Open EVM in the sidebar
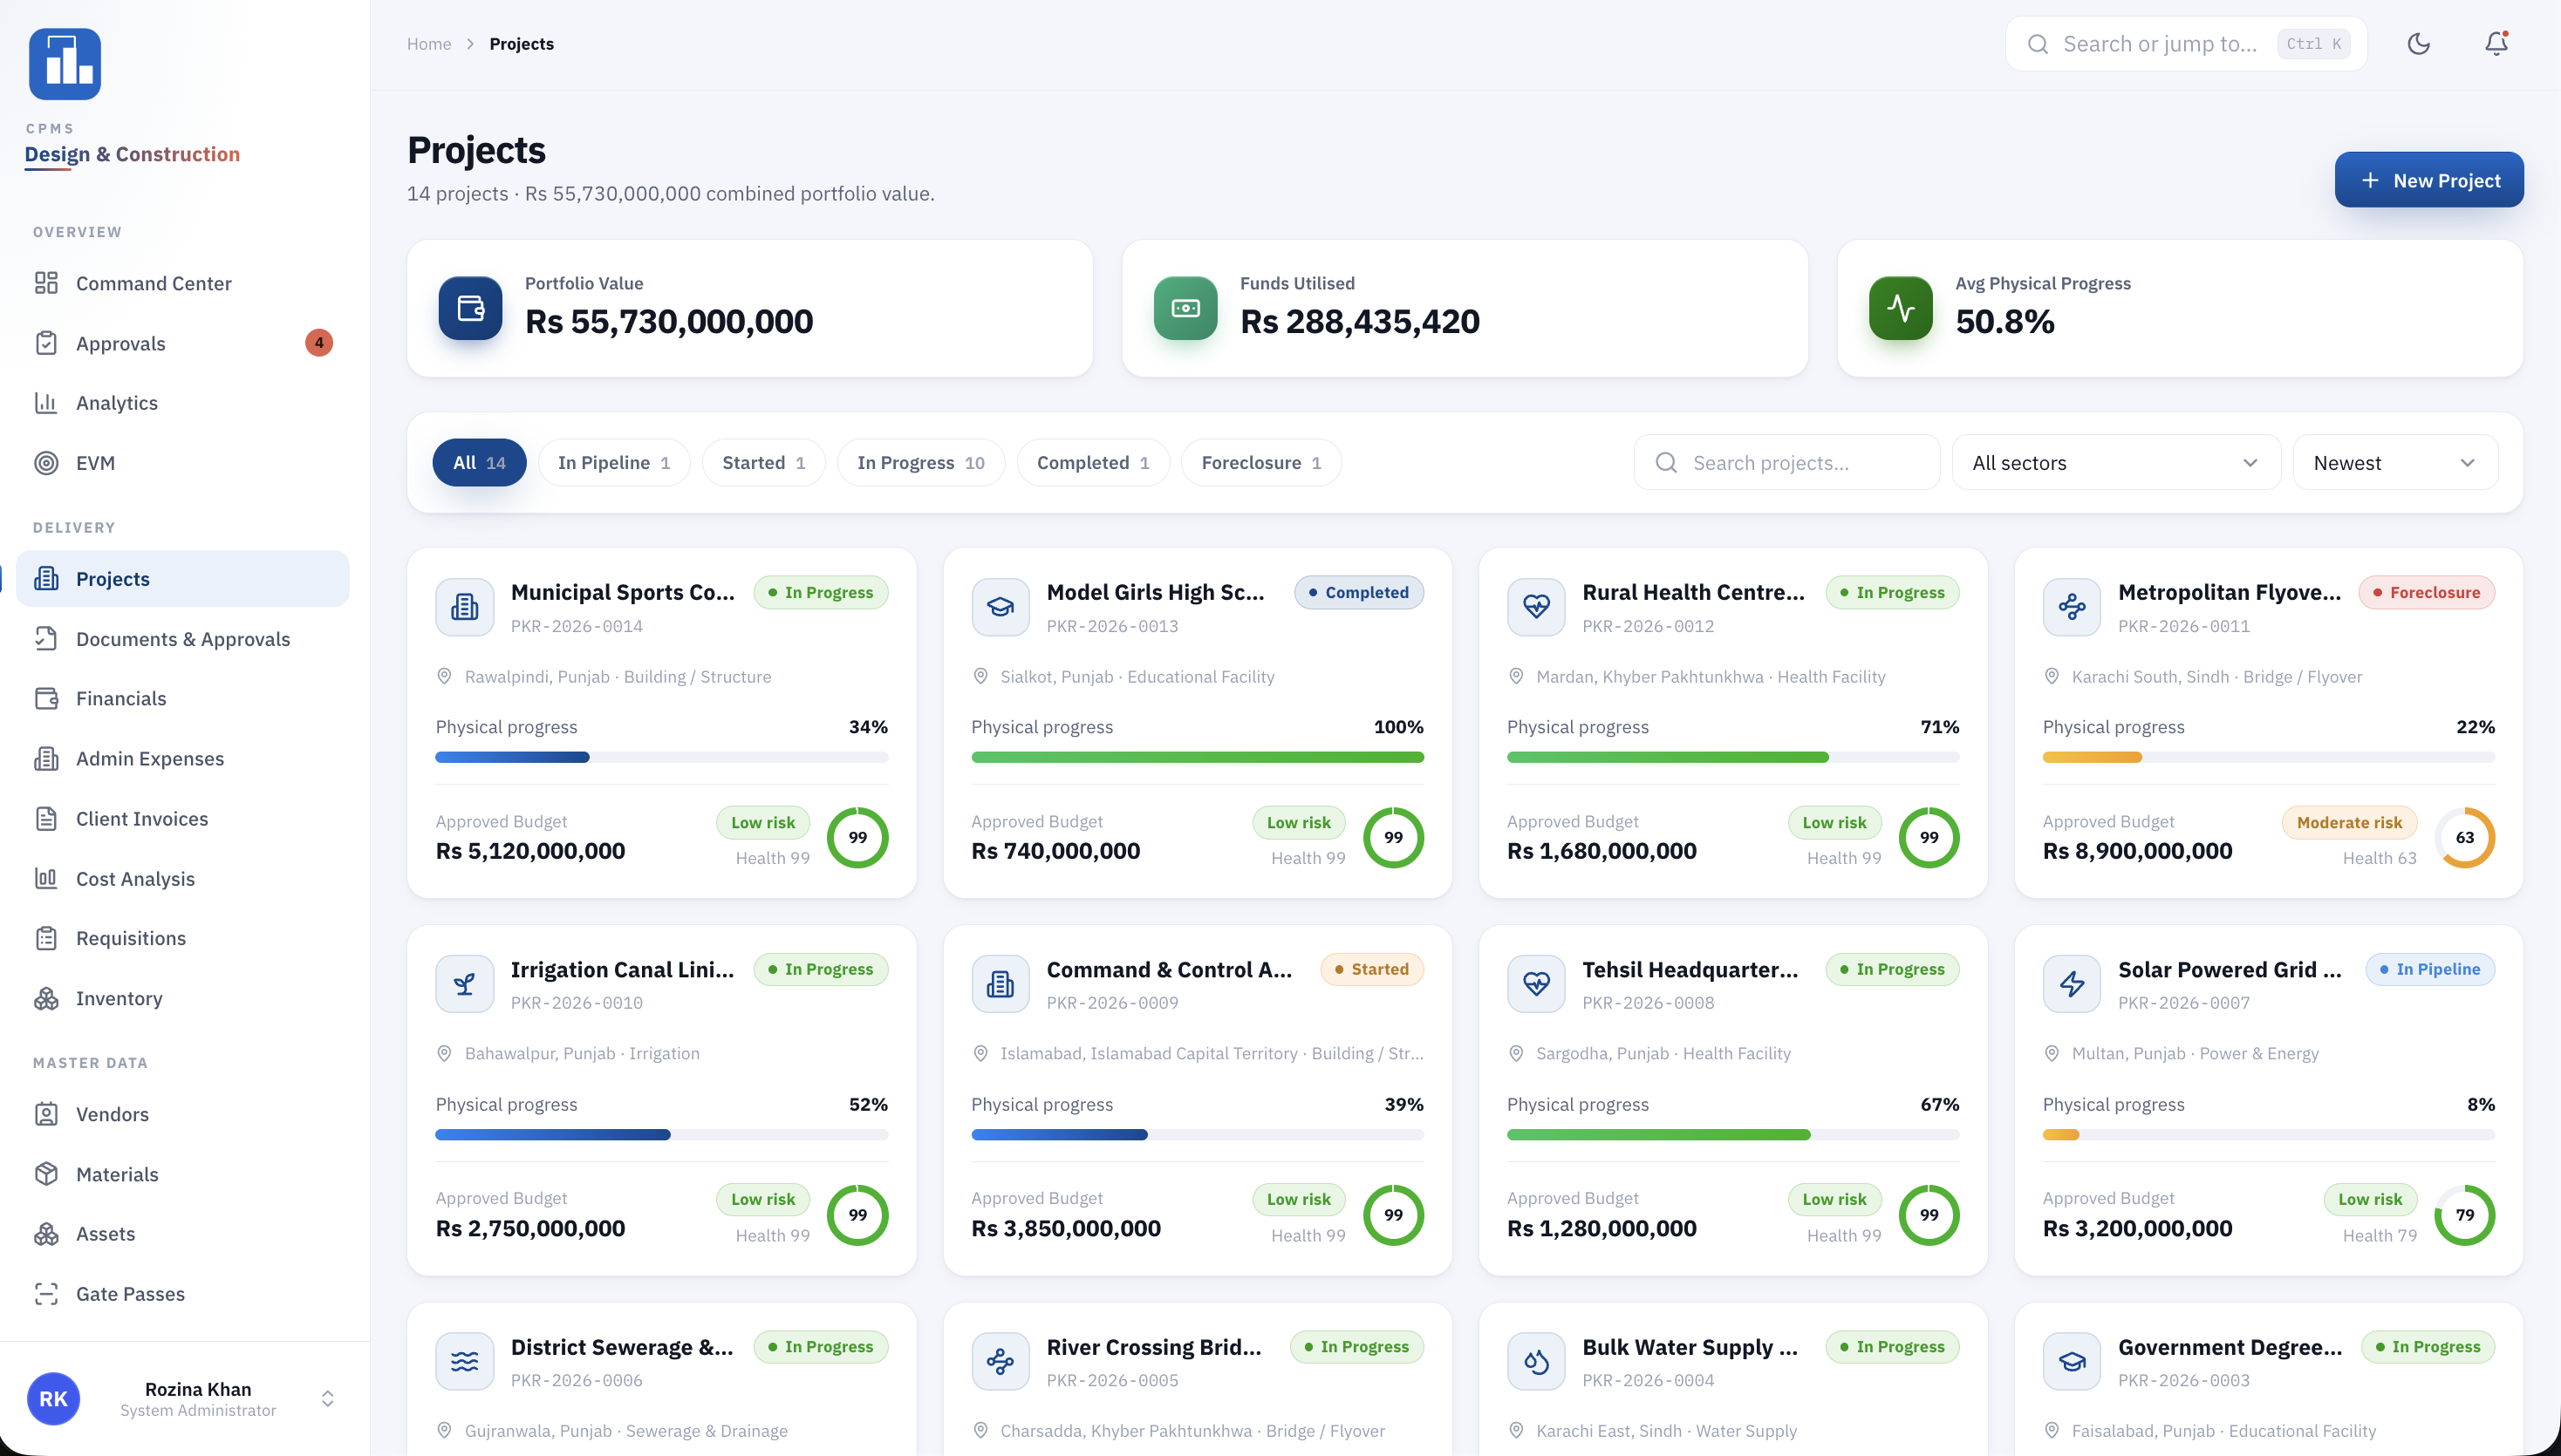 (183, 463)
